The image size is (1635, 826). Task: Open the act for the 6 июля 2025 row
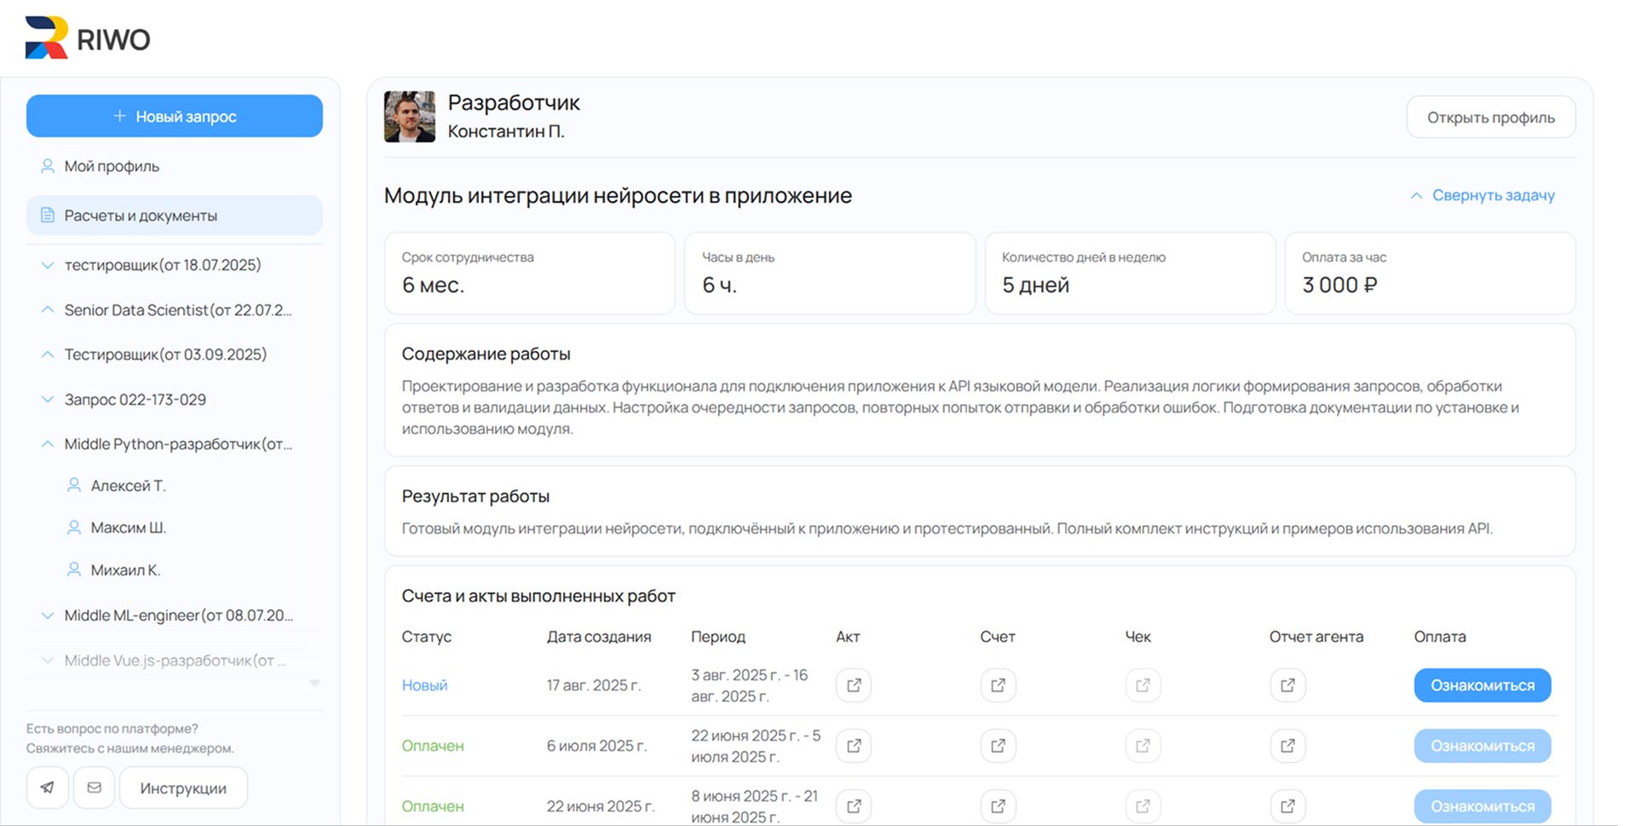[853, 746]
